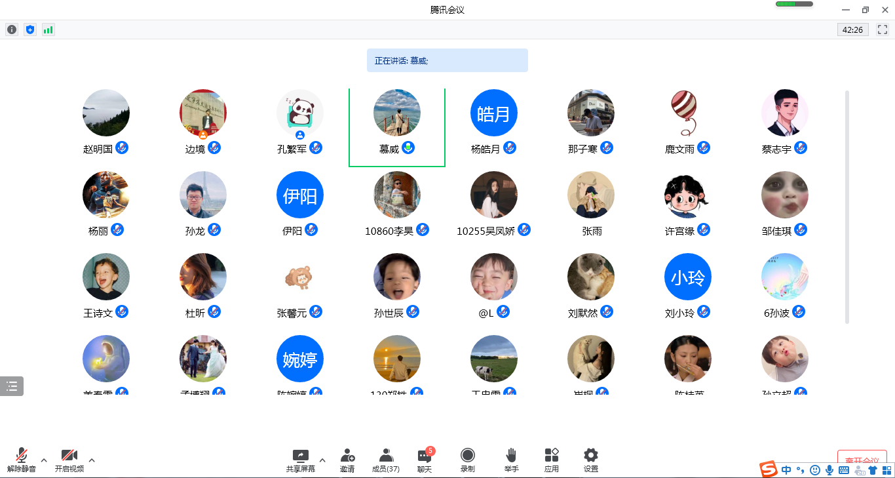Open the Apps (应用) icon
Screen dimensions: 895x478
551,460
